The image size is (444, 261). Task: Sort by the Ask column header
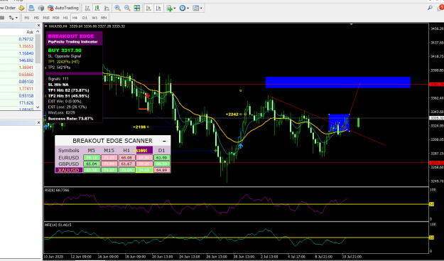coord(30,32)
